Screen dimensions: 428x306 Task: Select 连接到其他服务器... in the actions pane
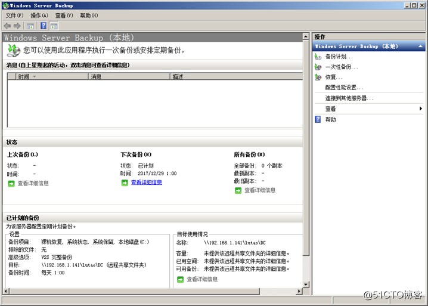[x=349, y=98]
